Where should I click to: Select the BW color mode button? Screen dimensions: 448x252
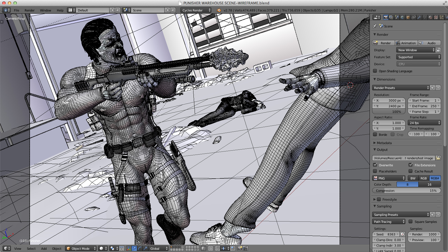click(413, 178)
